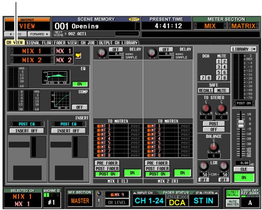Toggle the COMP OFF button
Image resolution: width=262 pixels, height=210 pixels.
80,107
